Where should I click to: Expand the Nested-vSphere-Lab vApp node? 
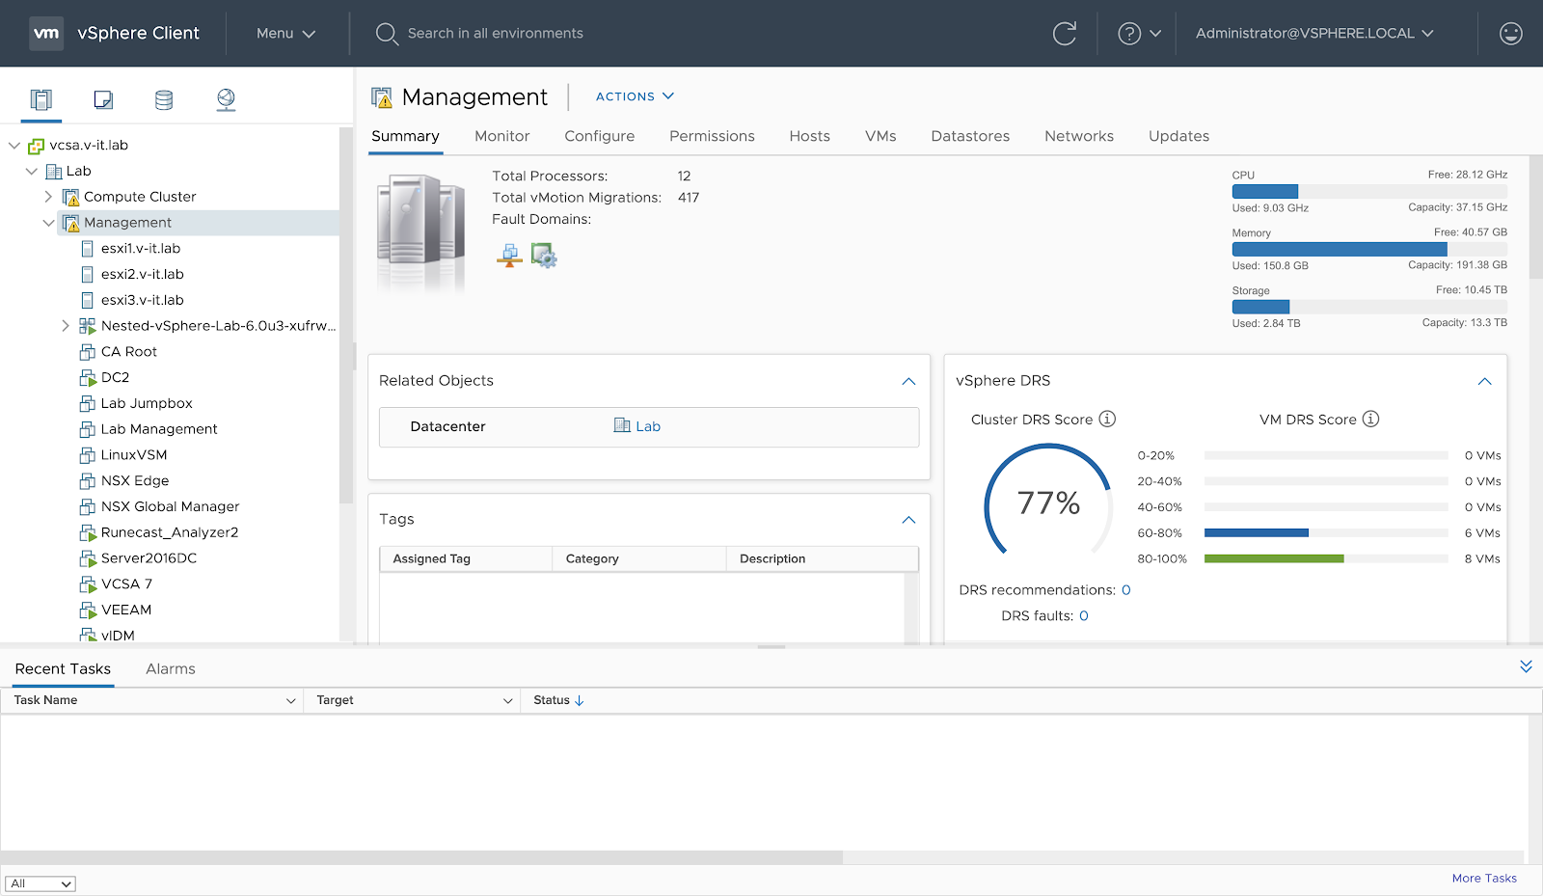66,326
